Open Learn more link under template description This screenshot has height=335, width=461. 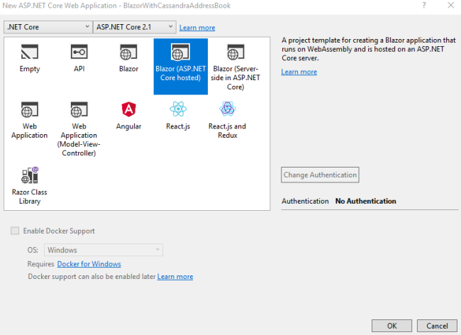click(x=299, y=72)
